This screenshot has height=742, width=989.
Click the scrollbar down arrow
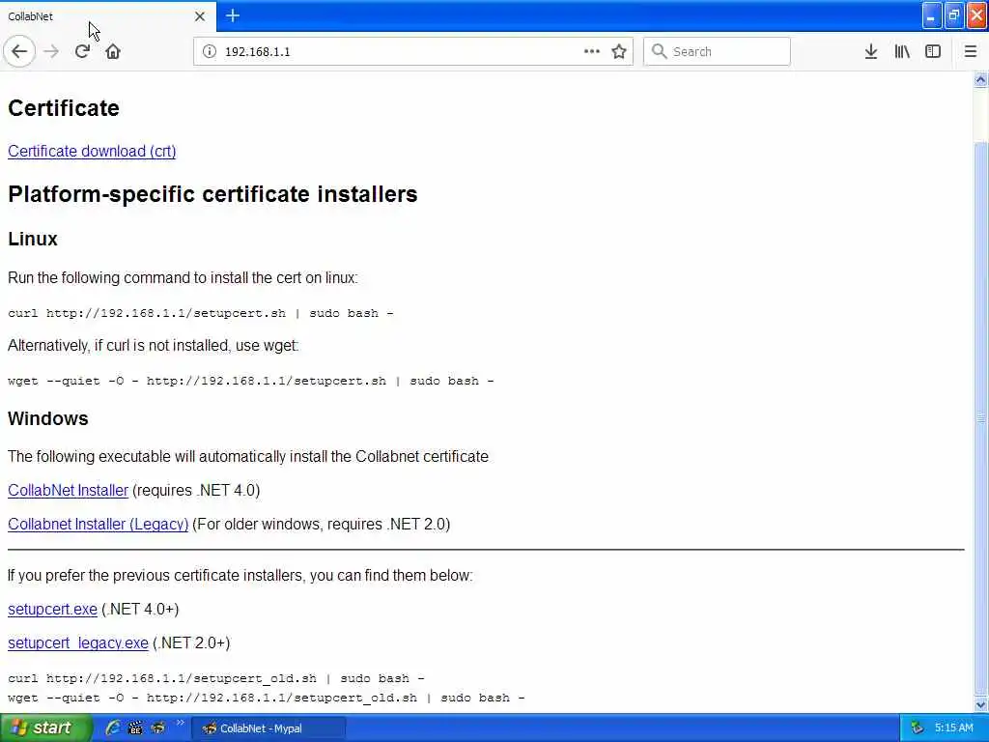click(x=981, y=704)
